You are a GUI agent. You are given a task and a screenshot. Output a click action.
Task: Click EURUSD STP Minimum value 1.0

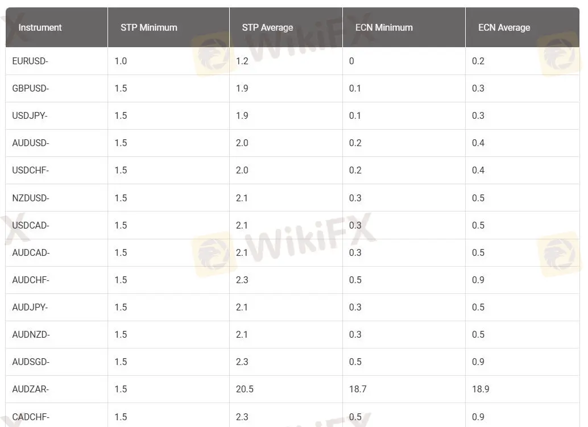(121, 61)
